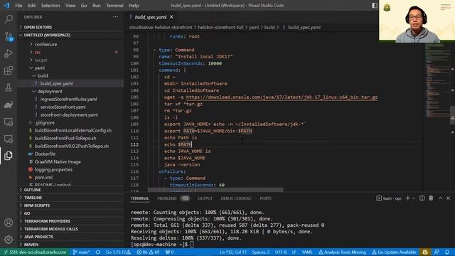Image resolution: width=455 pixels, height=256 pixels.
Task: Open the Extensions view
Action: [x=9, y=70]
